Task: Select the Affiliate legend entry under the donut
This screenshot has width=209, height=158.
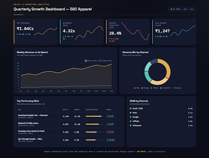Action: 155,88
